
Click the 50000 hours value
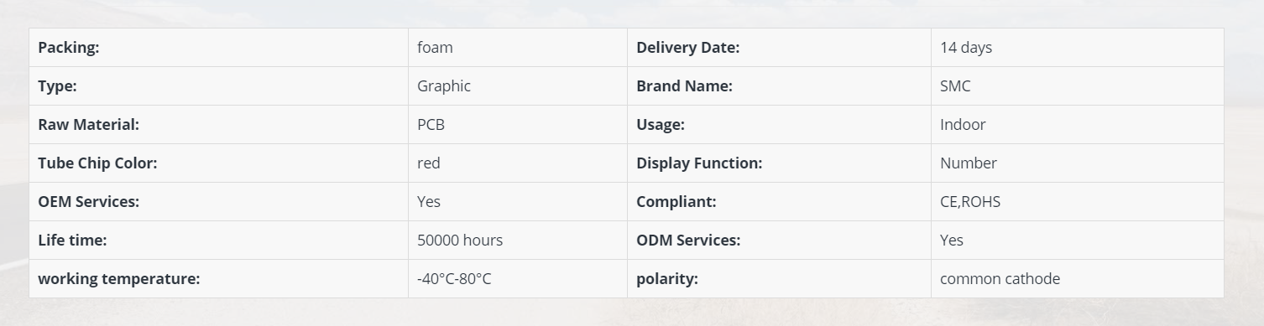point(459,241)
